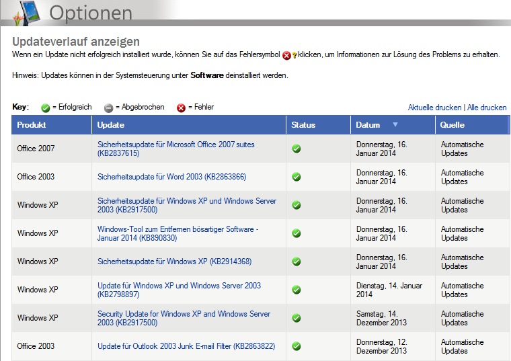The width and height of the screenshot is (511, 361).
Task: Click the Optionen title text
Action: (x=91, y=13)
